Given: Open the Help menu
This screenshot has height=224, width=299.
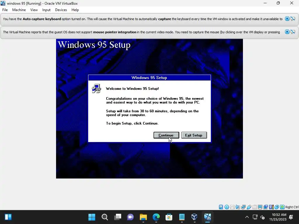Looking at the screenshot, I should tap(75, 10).
